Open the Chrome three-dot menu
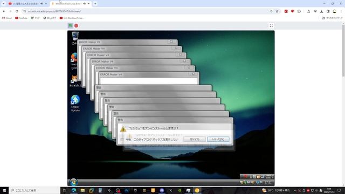Image resolution: width=345 pixels, height=194 pixels. coord(341,11)
